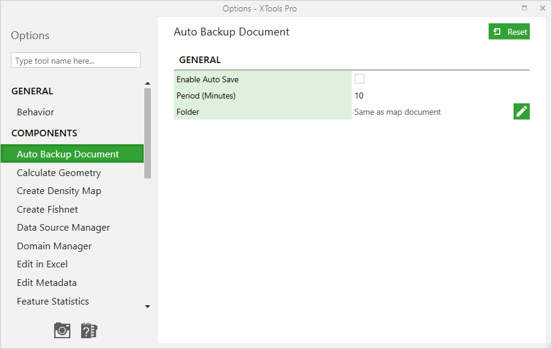The image size is (552, 349).
Task: Click the Enable Auto Save label
Action: tap(207, 79)
